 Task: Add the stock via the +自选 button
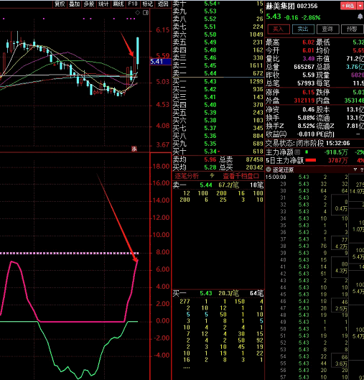point(348,6)
